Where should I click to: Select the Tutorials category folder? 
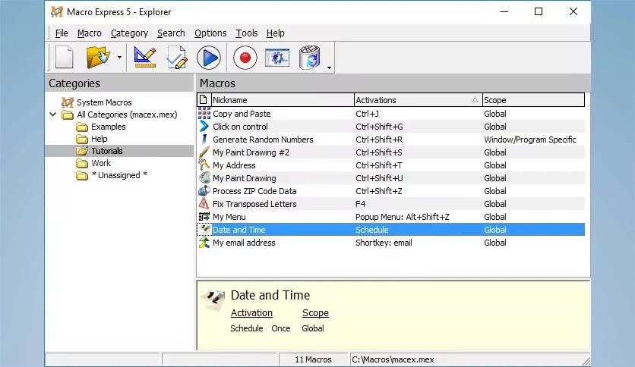point(107,151)
